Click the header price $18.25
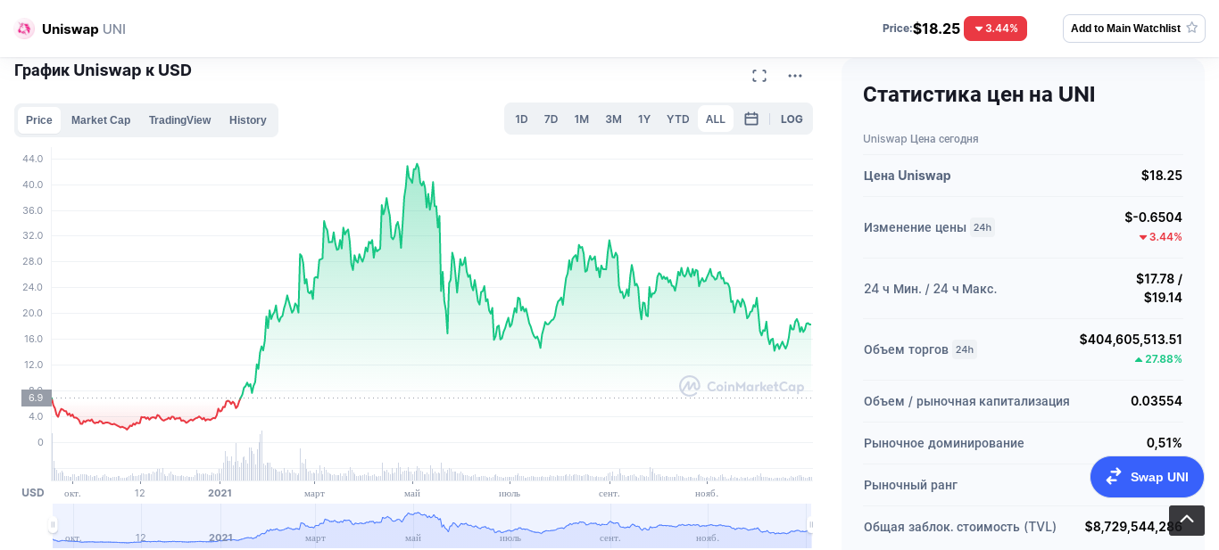Viewport: 1219px width, 550px height. pos(936,29)
